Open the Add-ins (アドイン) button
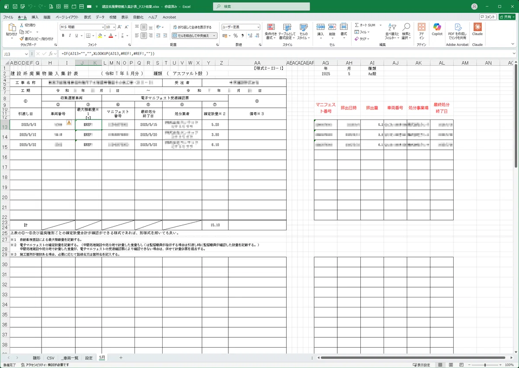The height and width of the screenshot is (368, 519). (x=421, y=30)
